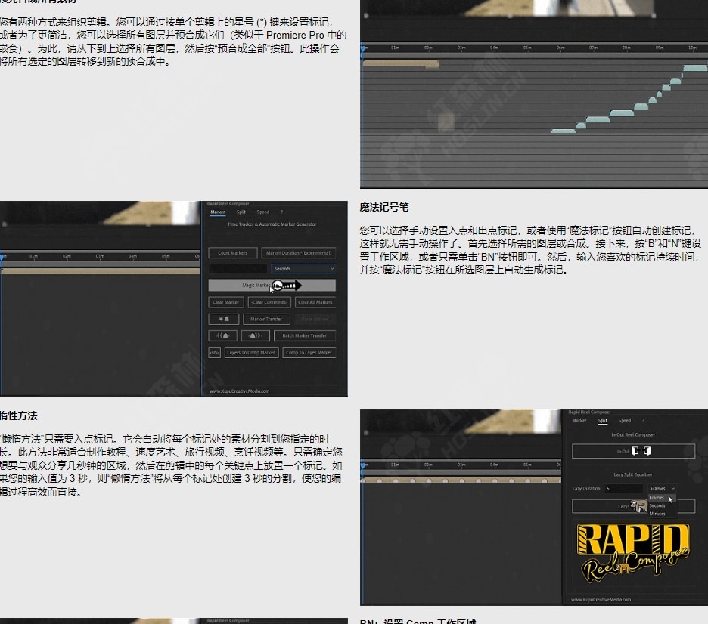Select the Speed tab above Time Tracker heading

pos(262,212)
